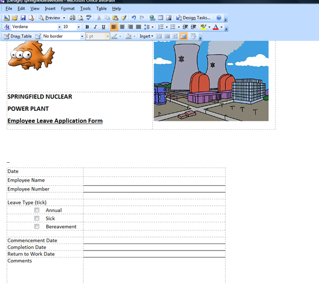Open the Table menu
Screen dimensions: 319x283
101,8
